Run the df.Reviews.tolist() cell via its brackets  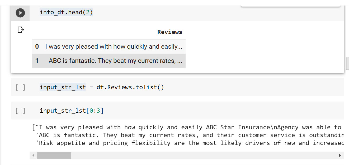tap(20, 87)
